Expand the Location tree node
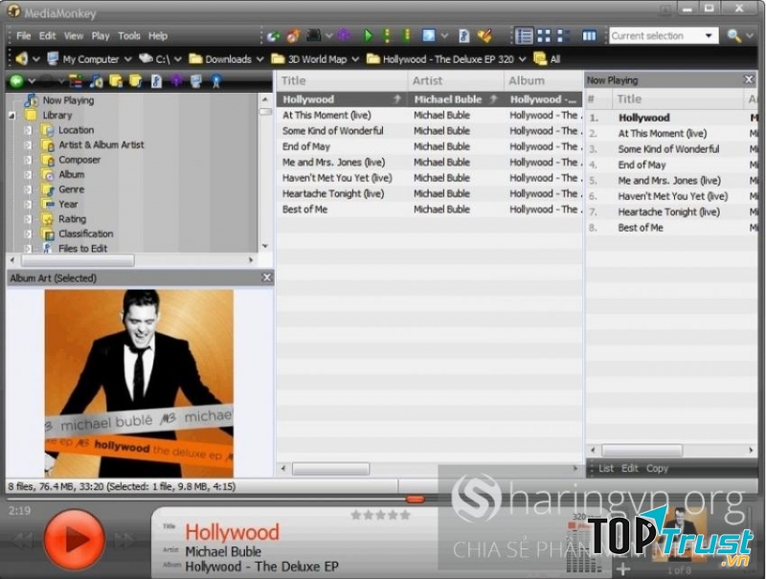Screen dimensions: 766x579 tap(28, 130)
